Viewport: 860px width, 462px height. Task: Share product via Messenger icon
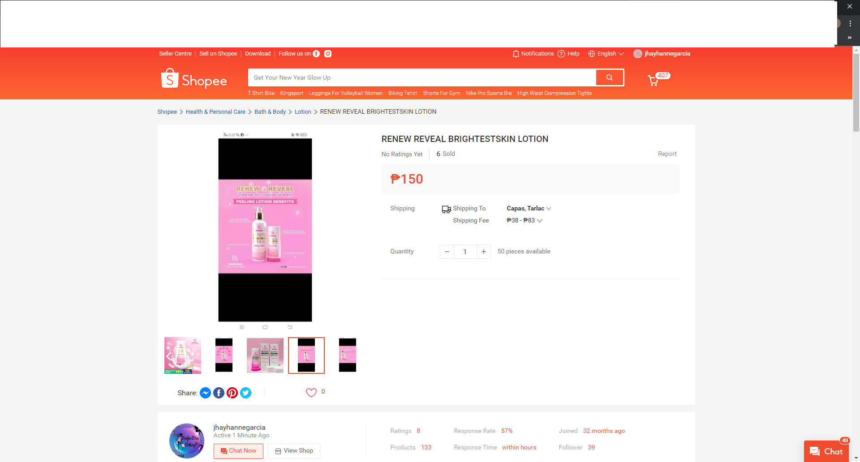[205, 393]
